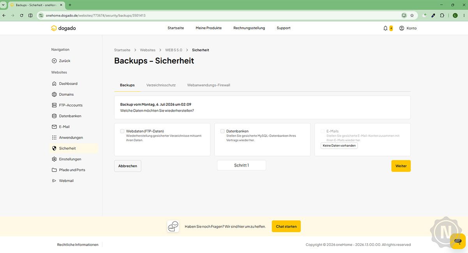Viewport: 468px width, 253px height.
Task: Open the notifications bell icon
Action: click(385, 28)
